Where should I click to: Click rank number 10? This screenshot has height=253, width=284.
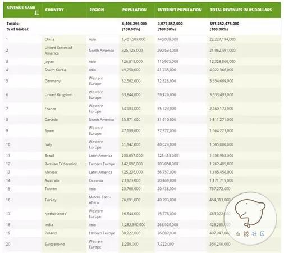pyautogui.click(x=8, y=144)
